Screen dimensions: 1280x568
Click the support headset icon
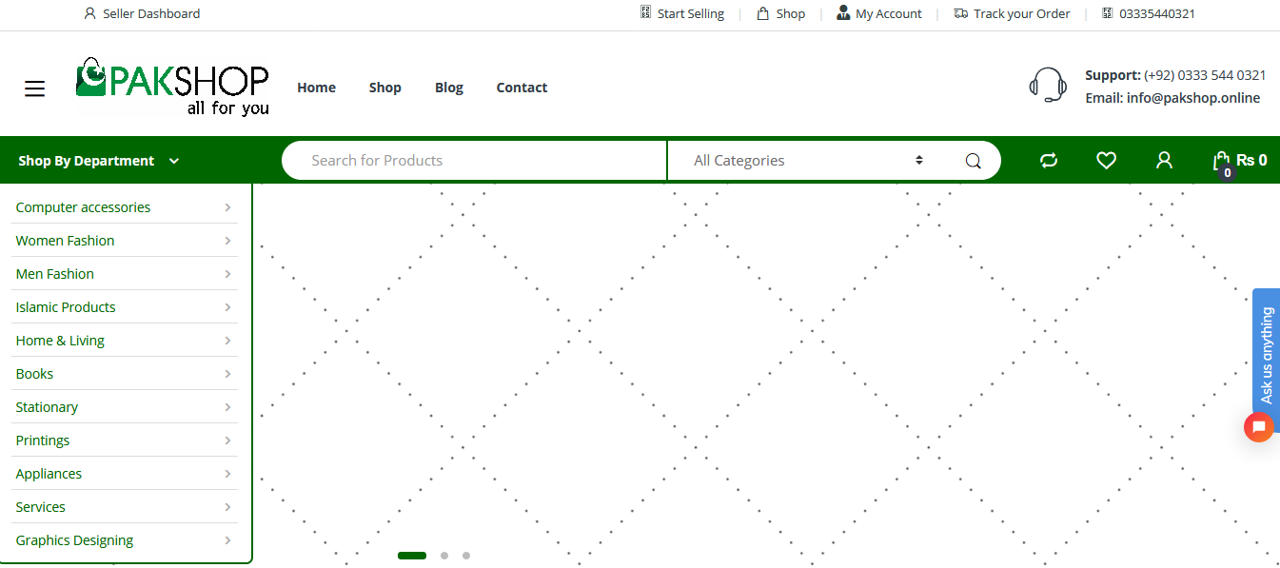pyautogui.click(x=1048, y=86)
